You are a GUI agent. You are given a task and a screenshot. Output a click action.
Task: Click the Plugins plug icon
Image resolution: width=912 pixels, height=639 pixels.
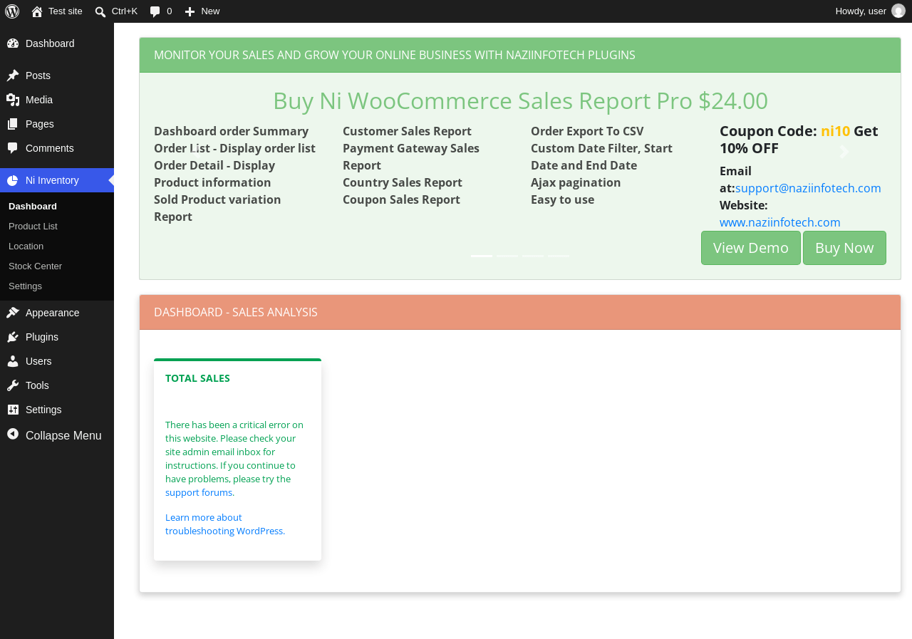13,337
